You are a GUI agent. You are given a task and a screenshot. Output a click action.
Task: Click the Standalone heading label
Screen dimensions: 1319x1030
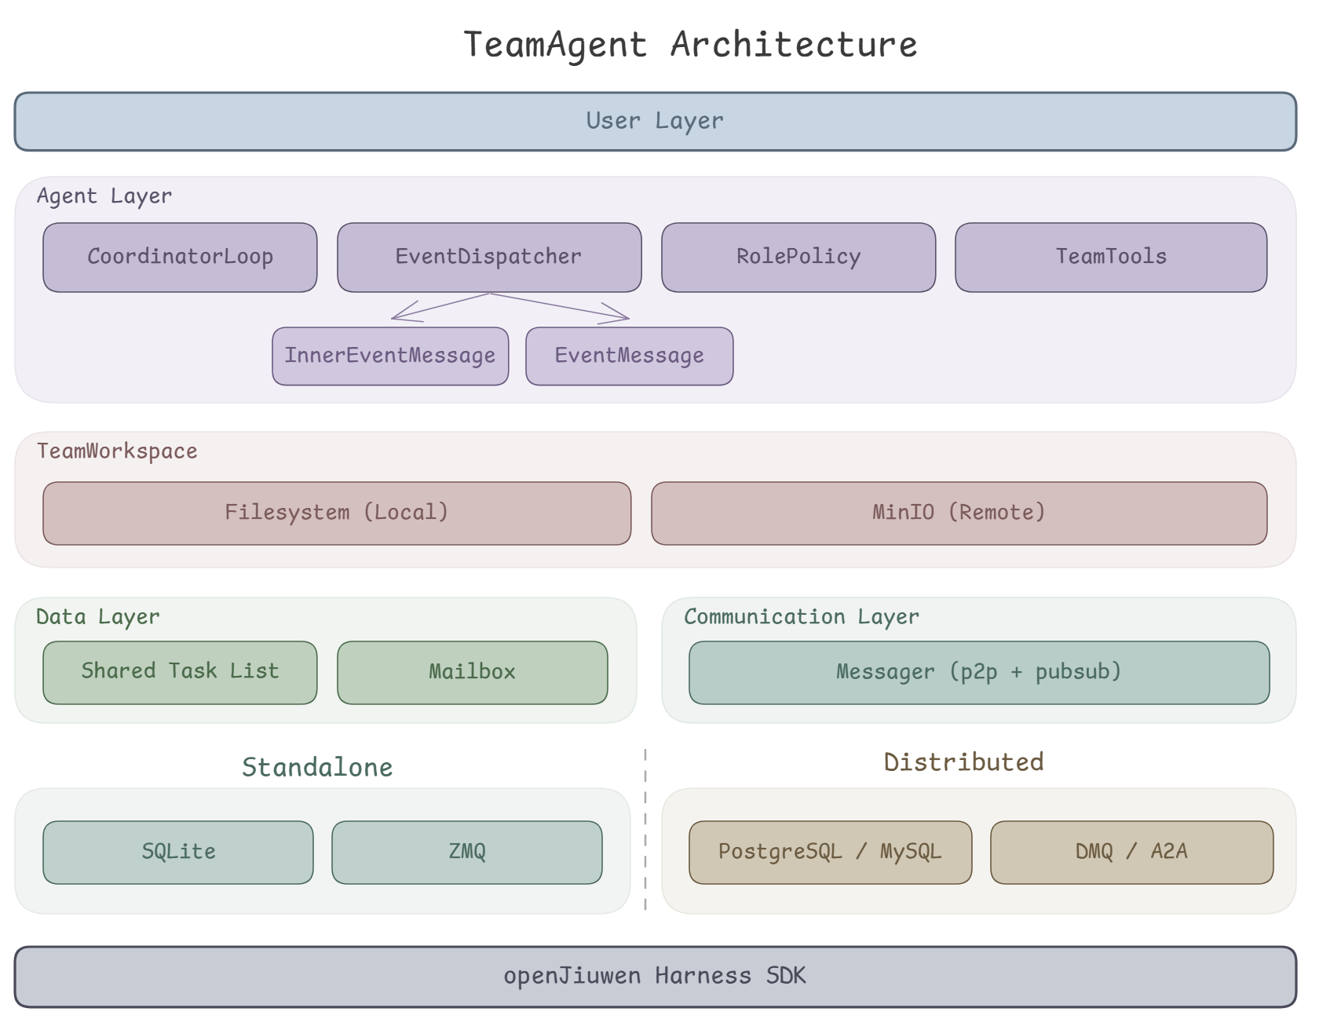(x=317, y=768)
